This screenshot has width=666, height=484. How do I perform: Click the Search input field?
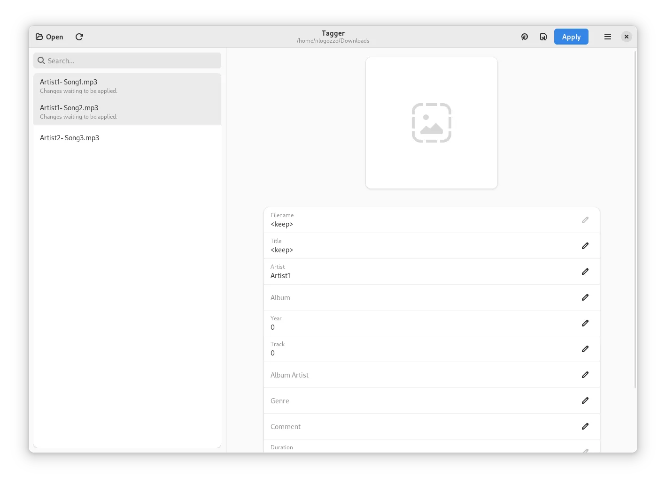[127, 60]
